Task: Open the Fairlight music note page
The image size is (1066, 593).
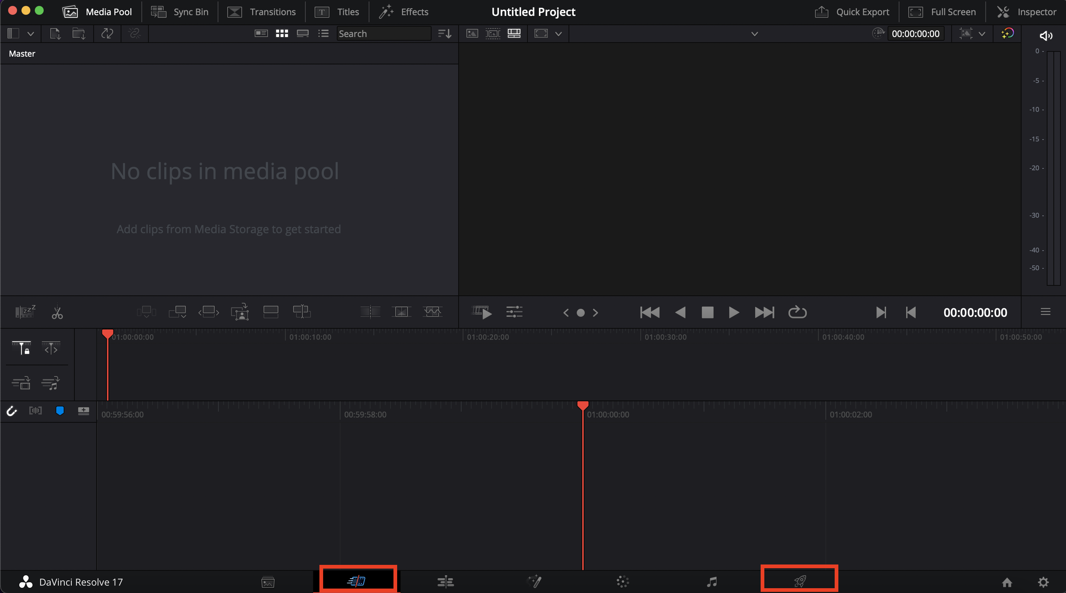Action: (711, 582)
